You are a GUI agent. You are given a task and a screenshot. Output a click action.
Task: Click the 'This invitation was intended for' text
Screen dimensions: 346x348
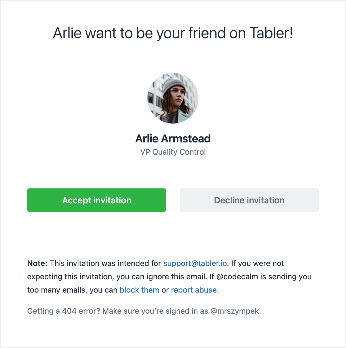point(105,263)
